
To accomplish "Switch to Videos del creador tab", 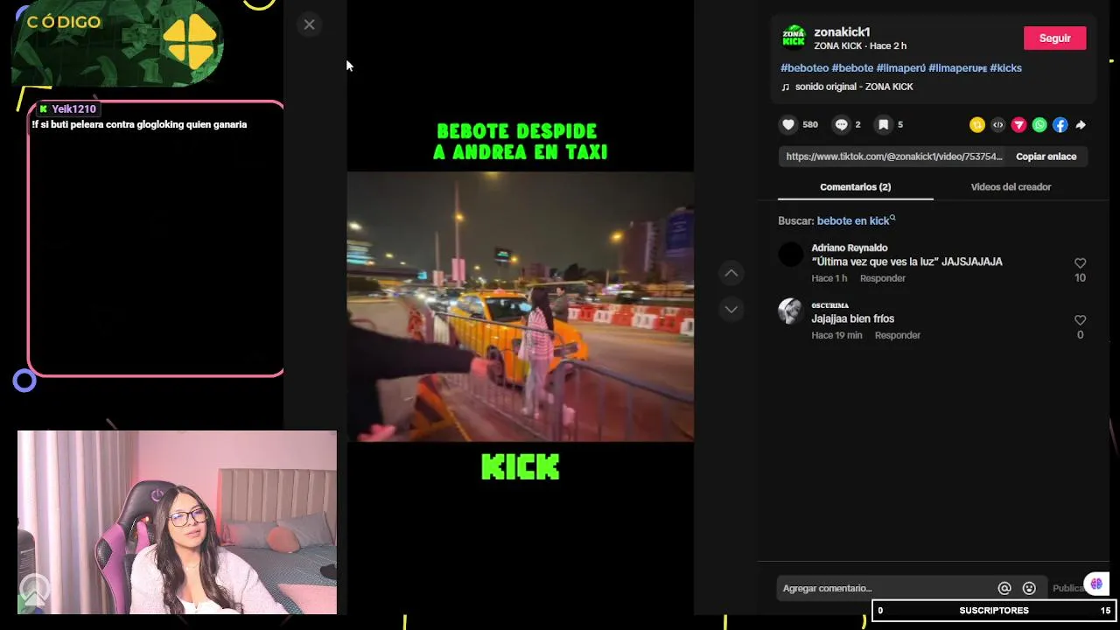I will [1011, 187].
